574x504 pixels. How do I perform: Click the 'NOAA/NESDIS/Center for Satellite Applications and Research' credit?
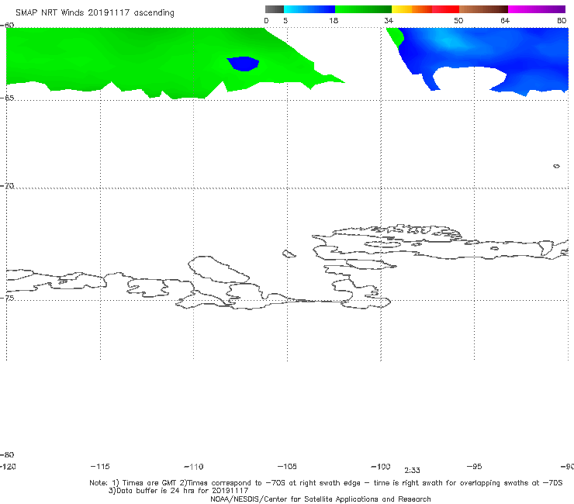coord(320,499)
